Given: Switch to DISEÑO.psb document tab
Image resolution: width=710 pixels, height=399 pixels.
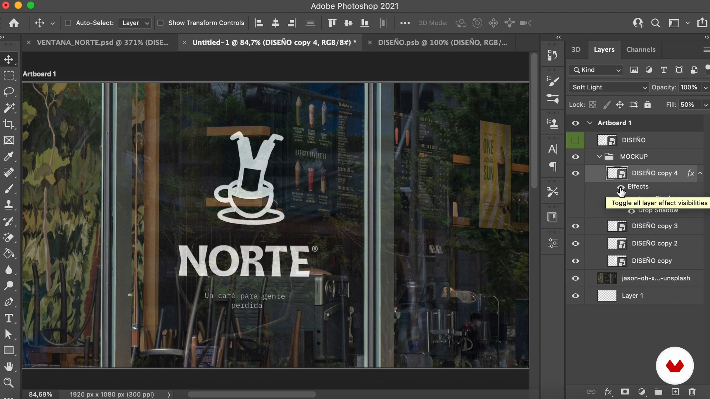Looking at the screenshot, I should (442, 42).
